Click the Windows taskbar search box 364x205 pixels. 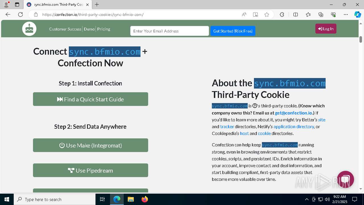[55, 199]
